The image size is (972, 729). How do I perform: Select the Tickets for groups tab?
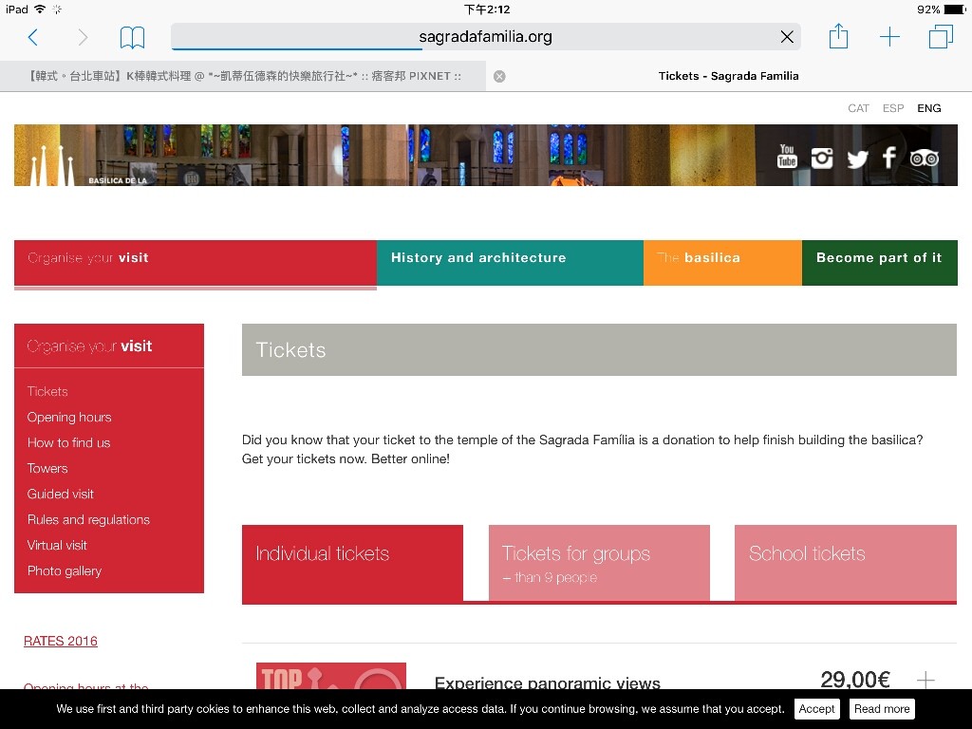click(599, 563)
